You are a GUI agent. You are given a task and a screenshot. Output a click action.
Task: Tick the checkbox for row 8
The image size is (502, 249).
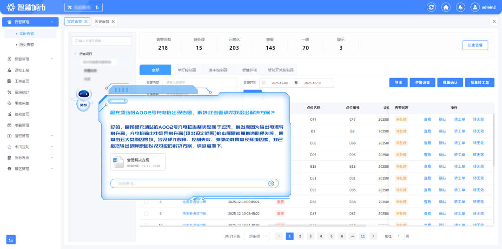pos(146,202)
